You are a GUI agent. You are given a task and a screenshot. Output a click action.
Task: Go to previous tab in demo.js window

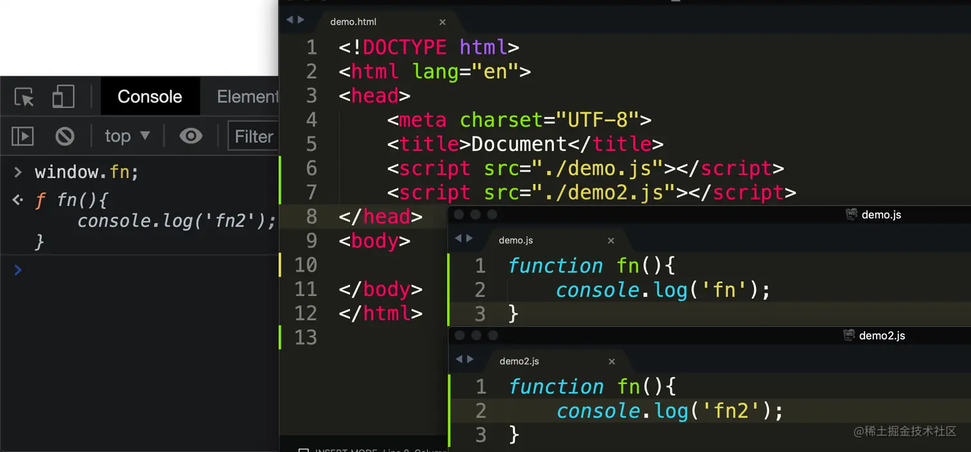(x=459, y=238)
